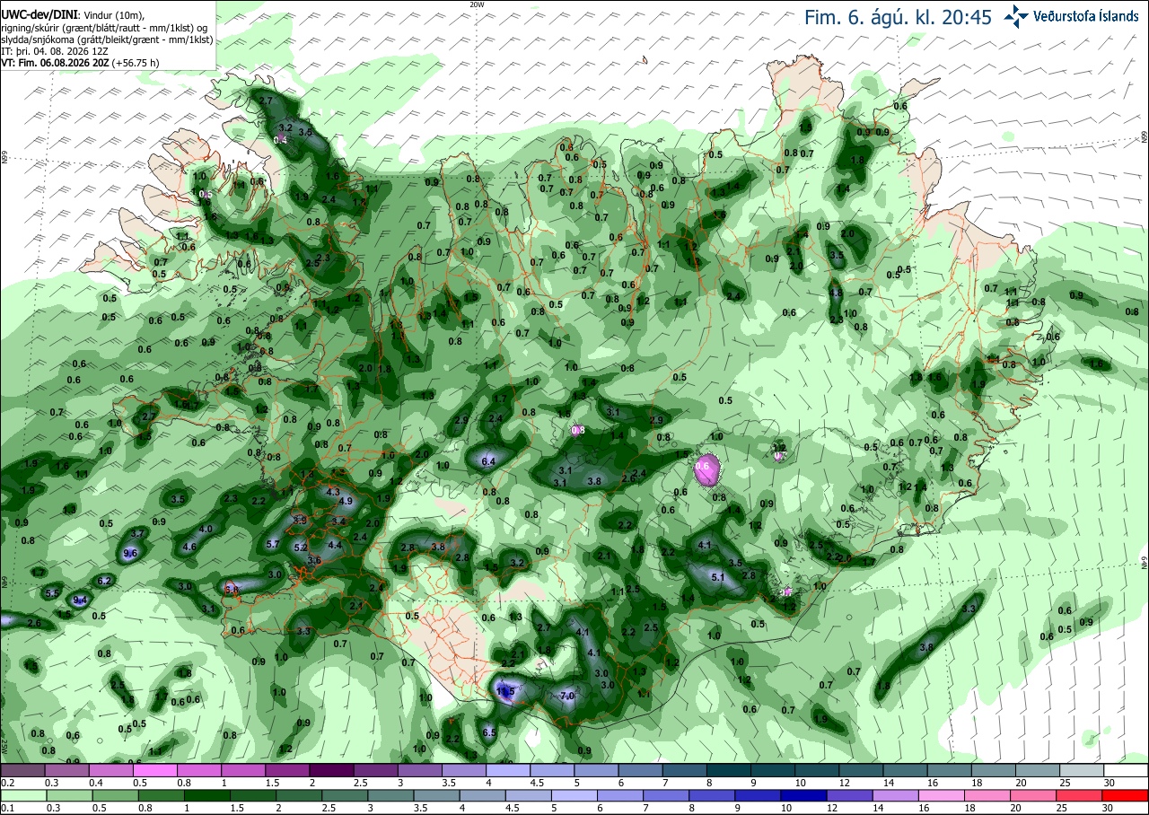Click the VT valid-time line in the info box

(80, 63)
